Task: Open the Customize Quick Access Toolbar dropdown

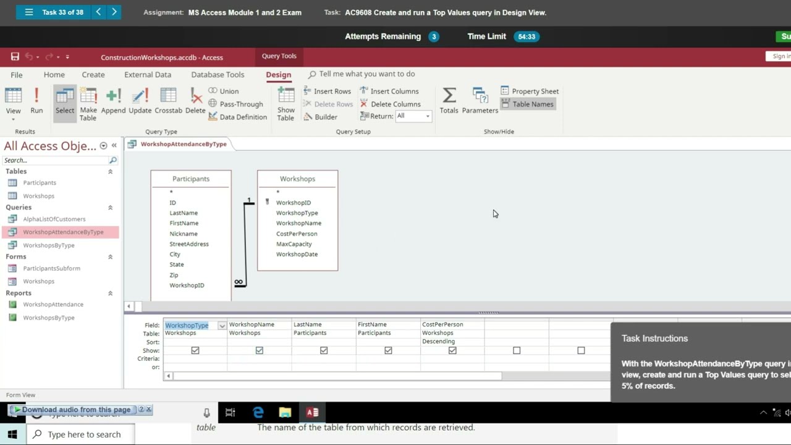Action: point(67,57)
